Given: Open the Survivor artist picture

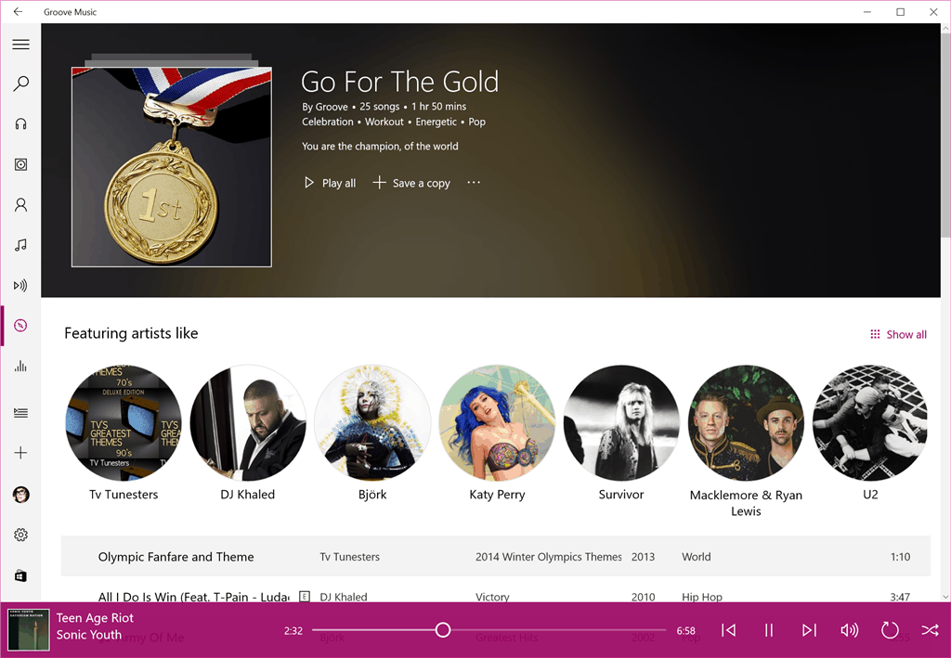Looking at the screenshot, I should (x=621, y=422).
